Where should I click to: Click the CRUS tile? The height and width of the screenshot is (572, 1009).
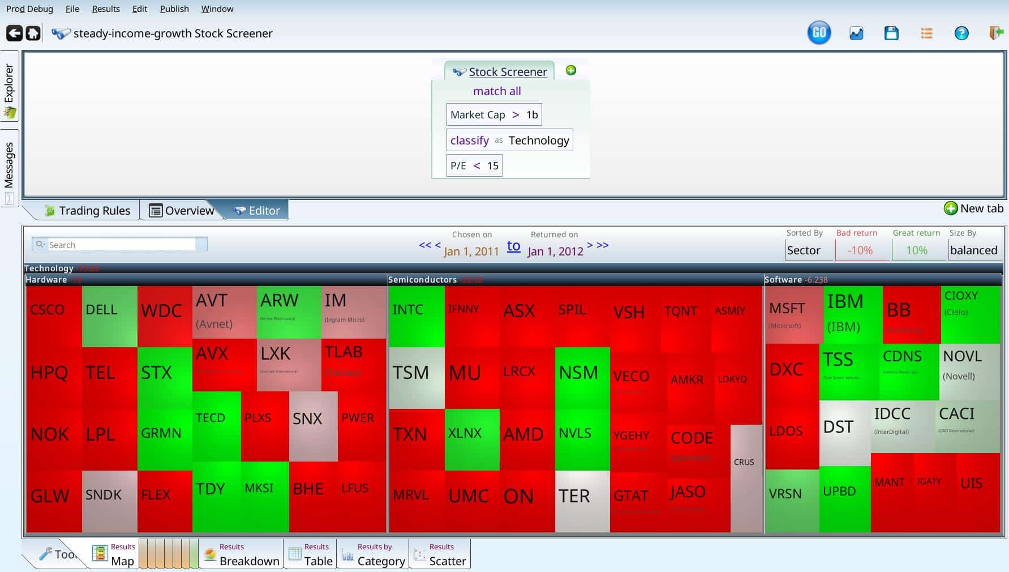(746, 479)
